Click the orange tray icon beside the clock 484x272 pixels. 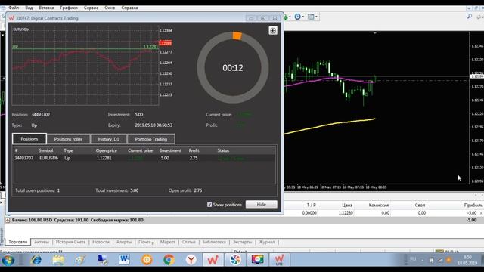(x=448, y=260)
